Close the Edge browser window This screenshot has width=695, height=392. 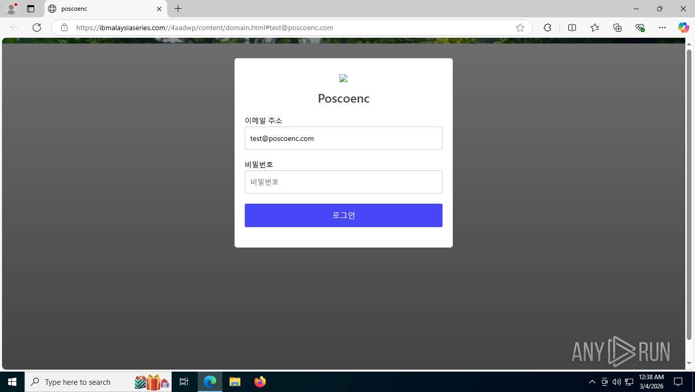point(683,9)
